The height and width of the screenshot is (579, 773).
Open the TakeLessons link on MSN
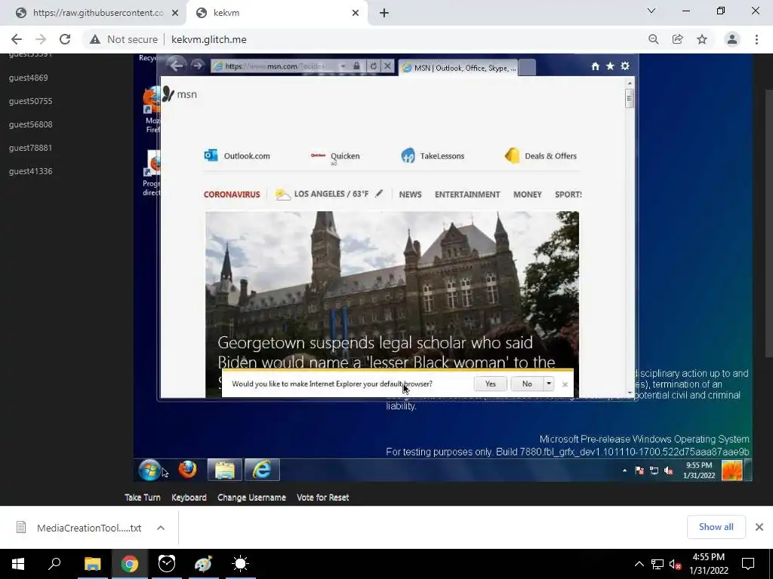click(x=433, y=155)
